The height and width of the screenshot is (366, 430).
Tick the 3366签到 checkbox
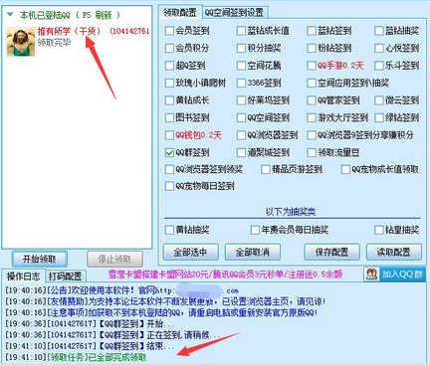click(x=241, y=83)
